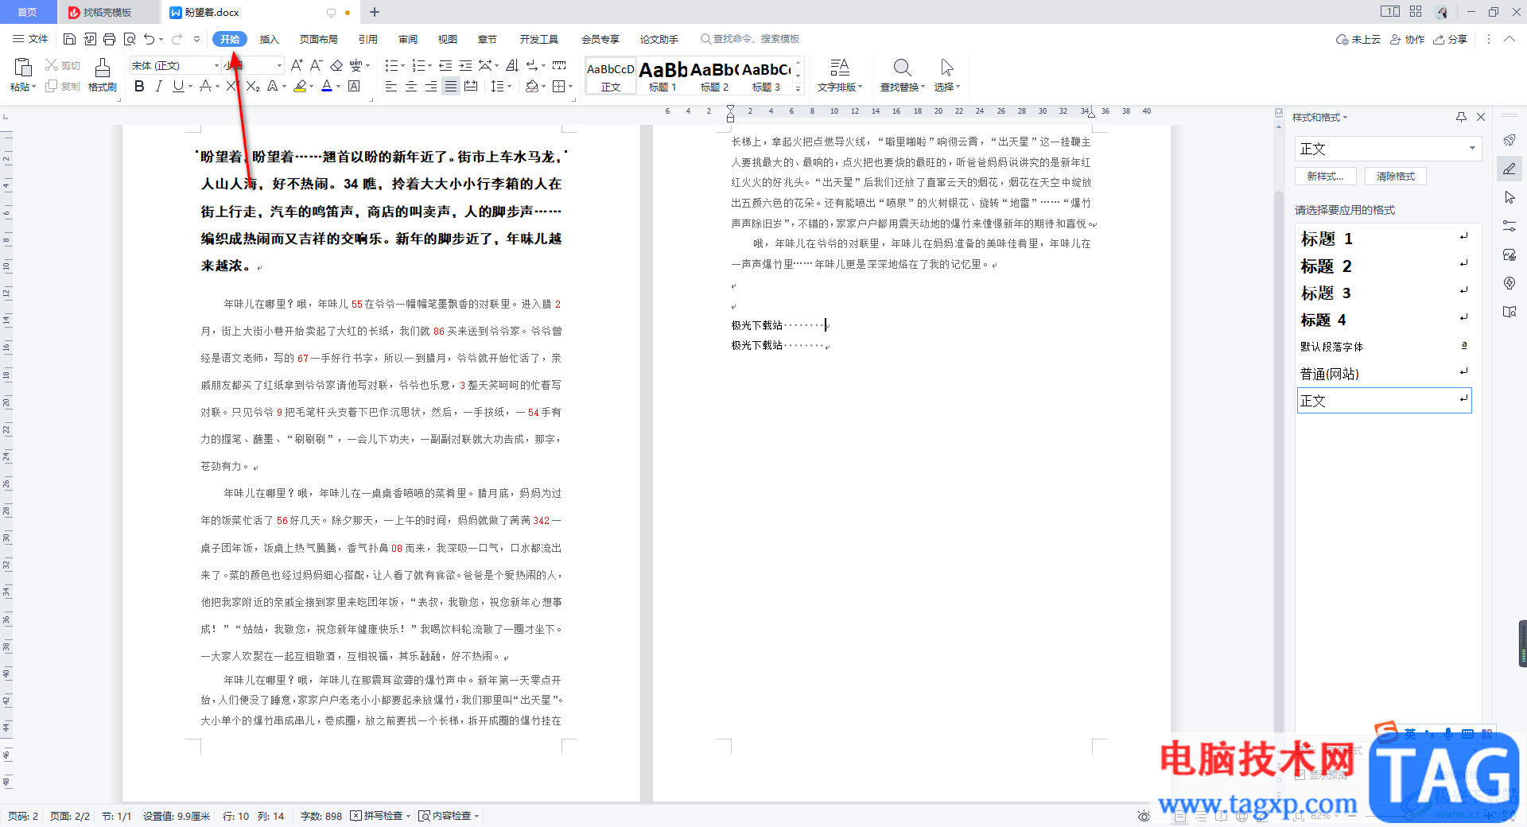
Task: Click the eye protection mode icon in status bar
Action: tap(1144, 816)
